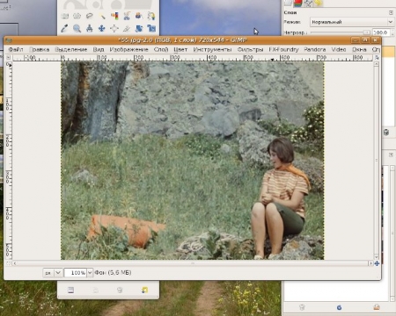This screenshot has height=316, width=396.
Task: Open layer mode dropdown showing Нормальный
Action: point(351,22)
